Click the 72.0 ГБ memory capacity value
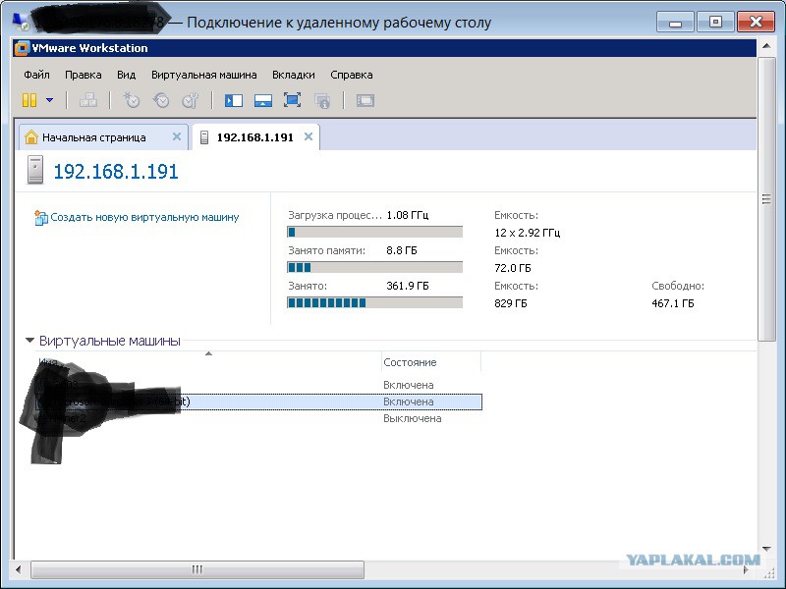Viewport: 786px width, 589px height. (513, 268)
